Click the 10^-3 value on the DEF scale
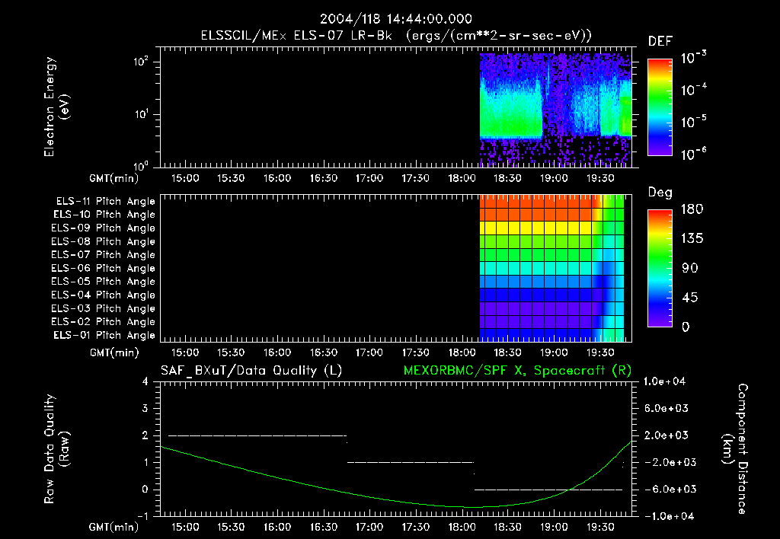Screen dimensions: 780x539 693,58
